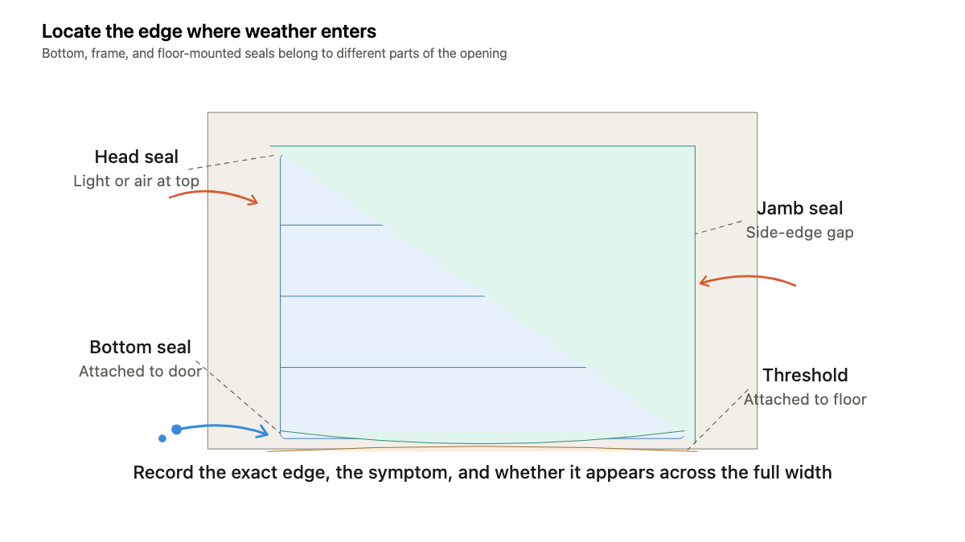Click the diagram title 'Locate the edge where weather enters'
Image resolution: width=965 pixels, height=542 pixels.
coord(209,32)
